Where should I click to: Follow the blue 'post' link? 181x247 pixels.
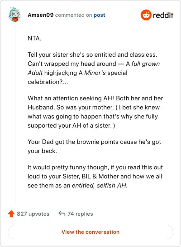coord(100,15)
